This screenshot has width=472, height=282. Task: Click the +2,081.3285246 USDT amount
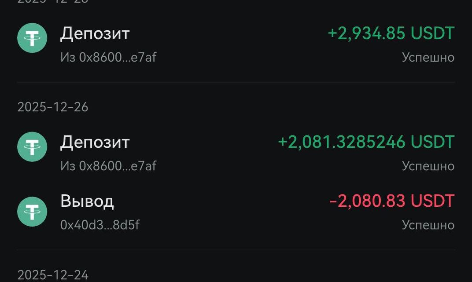(x=366, y=142)
